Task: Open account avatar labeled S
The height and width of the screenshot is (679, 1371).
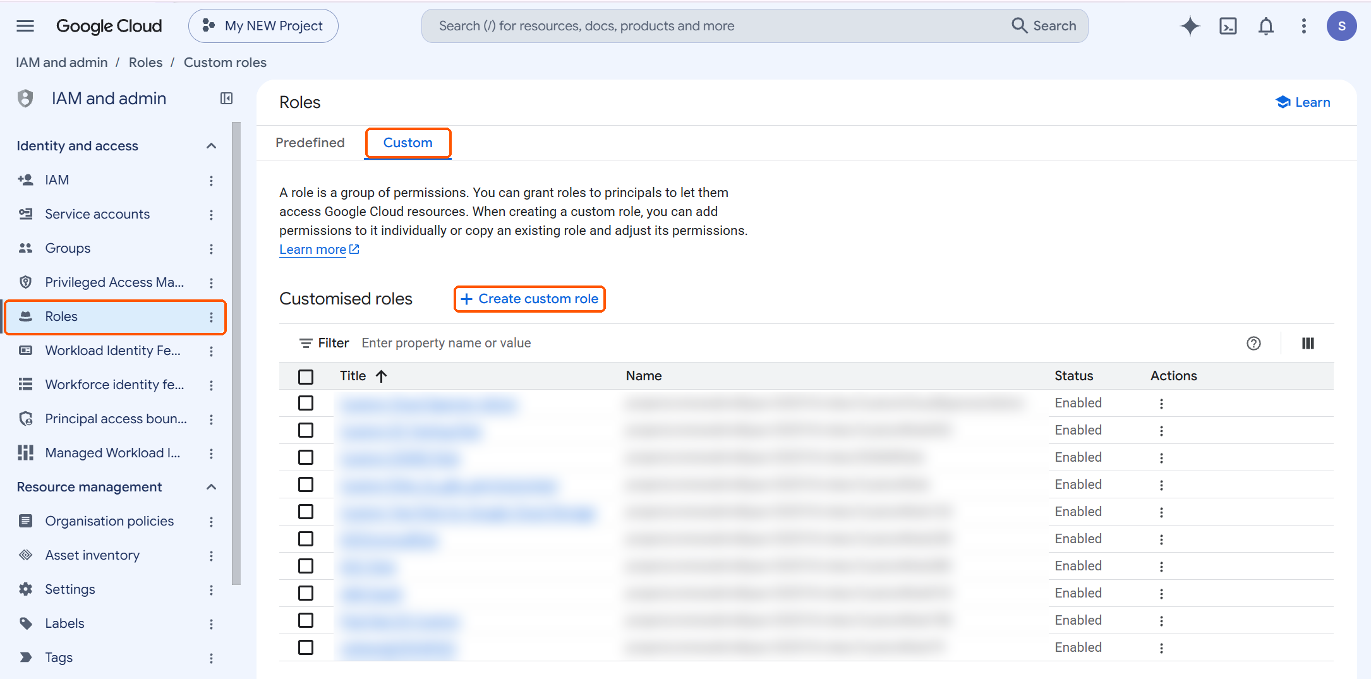Action: [1341, 26]
